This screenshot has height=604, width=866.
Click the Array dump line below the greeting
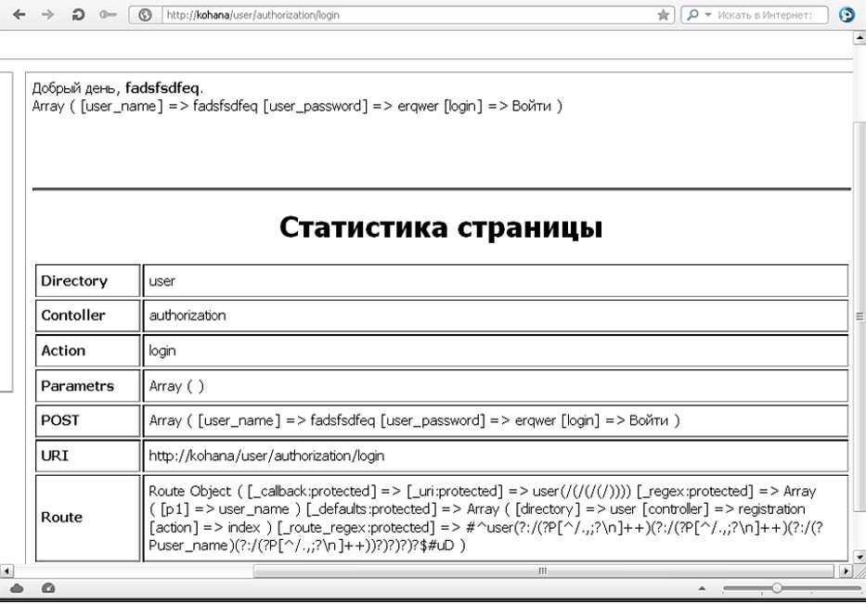pyautogui.click(x=297, y=106)
